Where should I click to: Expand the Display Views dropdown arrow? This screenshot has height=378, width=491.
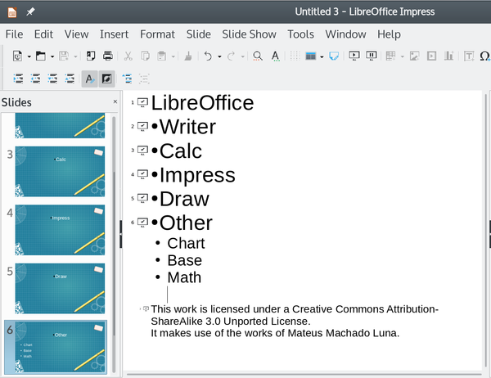pos(322,56)
